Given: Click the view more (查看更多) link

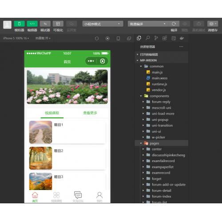Looking at the screenshot, I should tap(90, 113).
